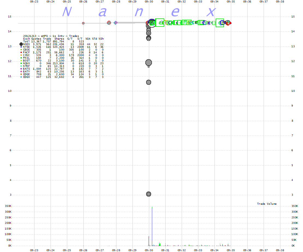
Task: Click the 'CBOE' exchange name
Action: [27, 50]
